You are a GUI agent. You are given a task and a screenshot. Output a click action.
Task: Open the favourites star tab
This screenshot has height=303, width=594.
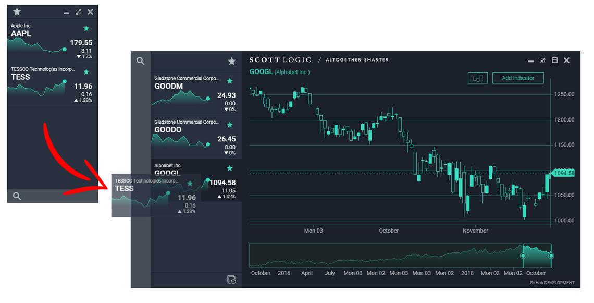point(231,61)
